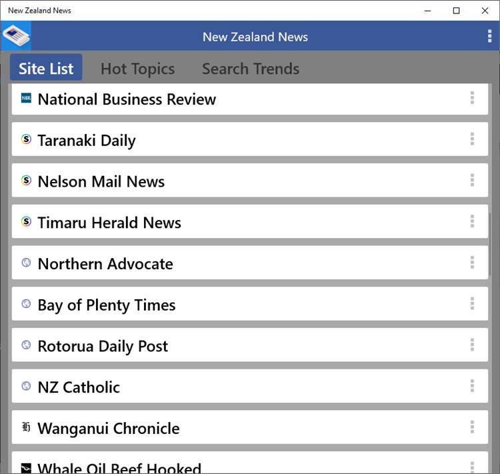Open options for Rotorua Daily Post
500x474 pixels.
[472, 345]
